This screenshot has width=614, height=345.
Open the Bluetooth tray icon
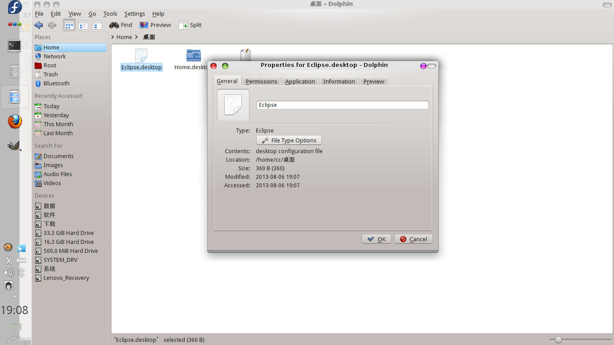(21, 273)
